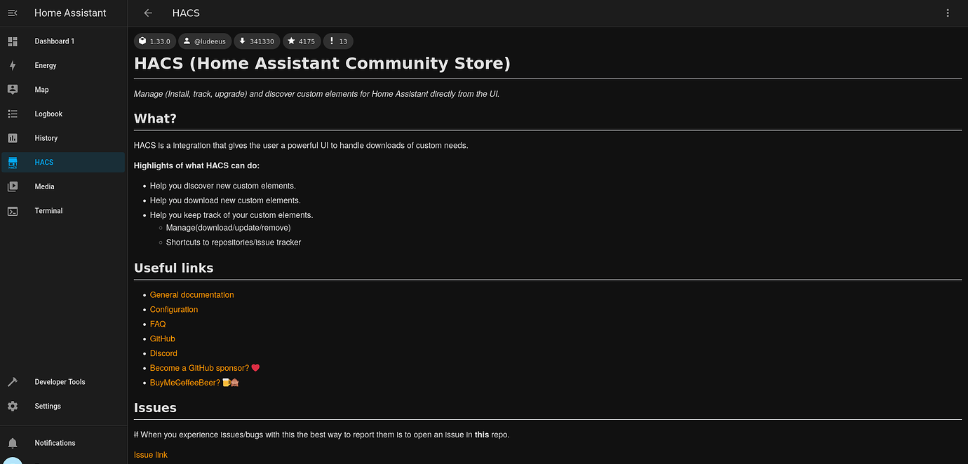Click the Issues heading
This screenshot has width=968, height=464.
click(x=155, y=407)
